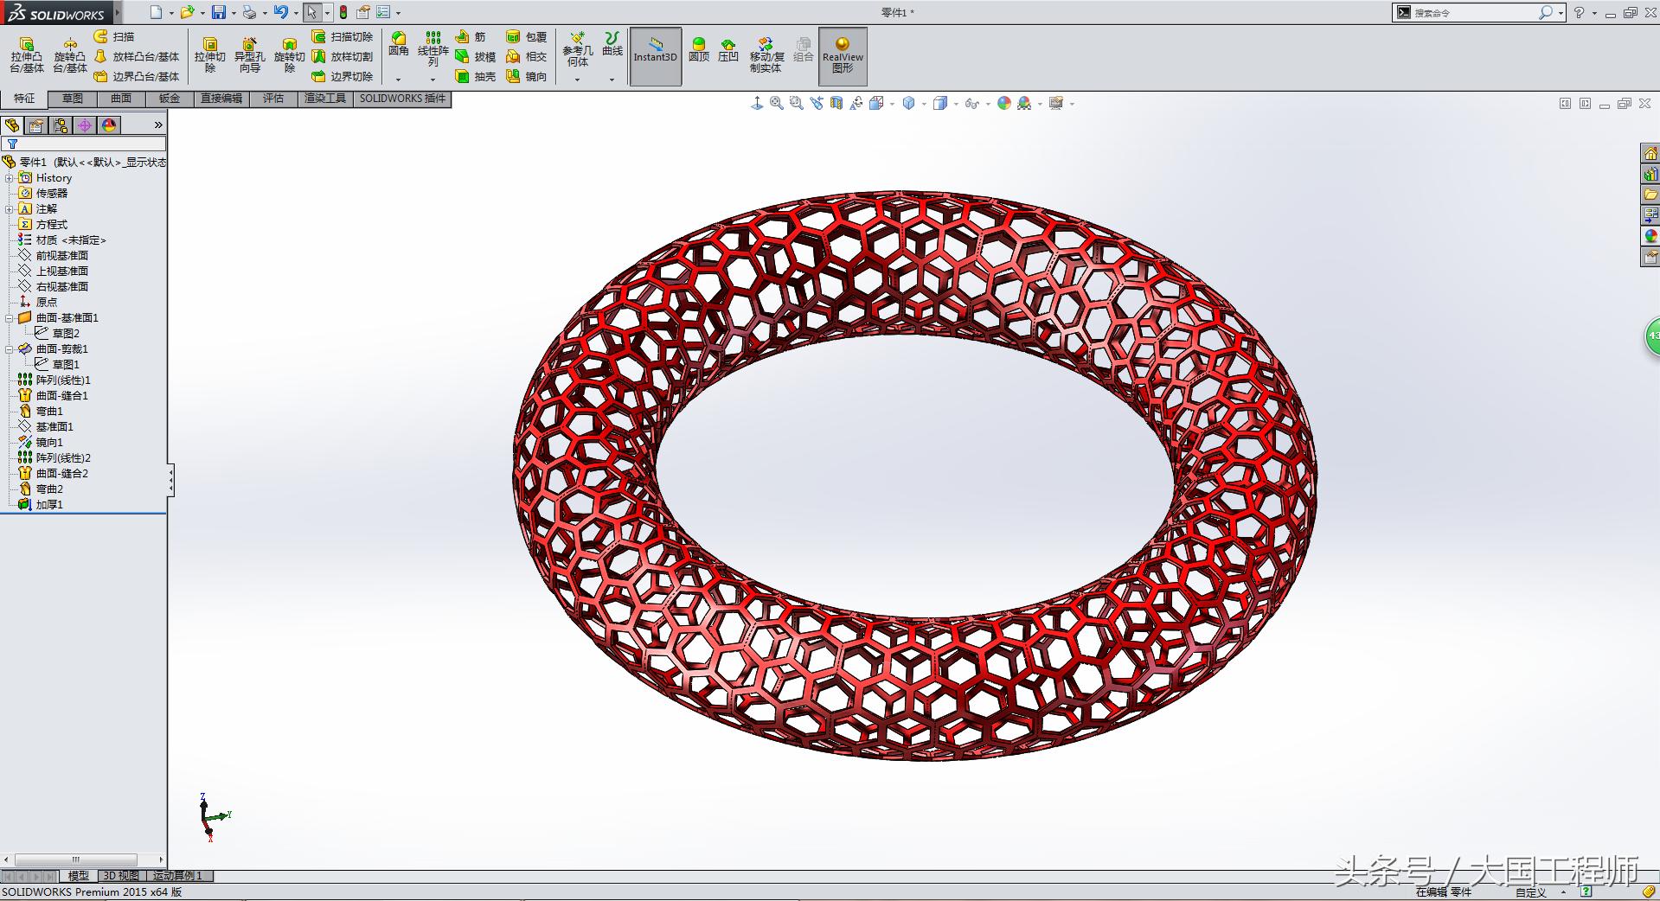Switch to the 草图 ribbon tab
This screenshot has width=1660, height=901.
(x=73, y=98)
